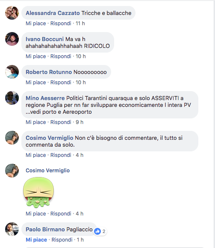This screenshot has width=215, height=248.
Task: Open Roberto Rotunno's profile avatar
Action: (x=12, y=72)
